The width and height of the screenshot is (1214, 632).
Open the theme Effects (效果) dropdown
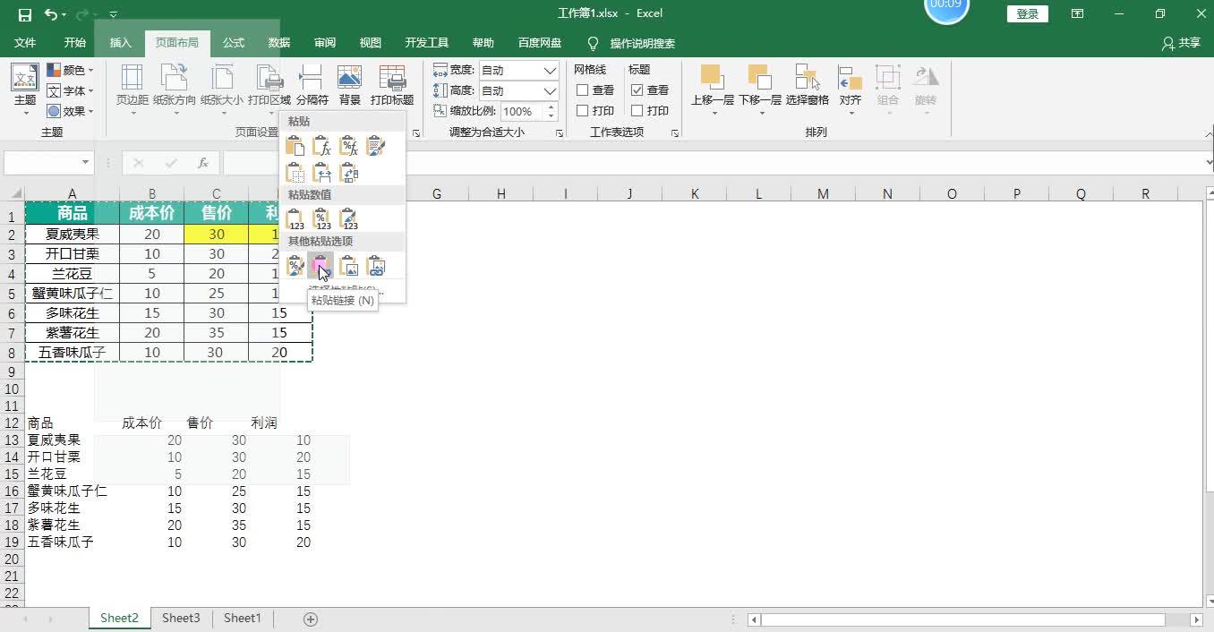[x=71, y=111]
